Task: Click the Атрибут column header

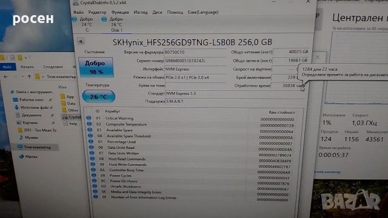Action: 112,111
